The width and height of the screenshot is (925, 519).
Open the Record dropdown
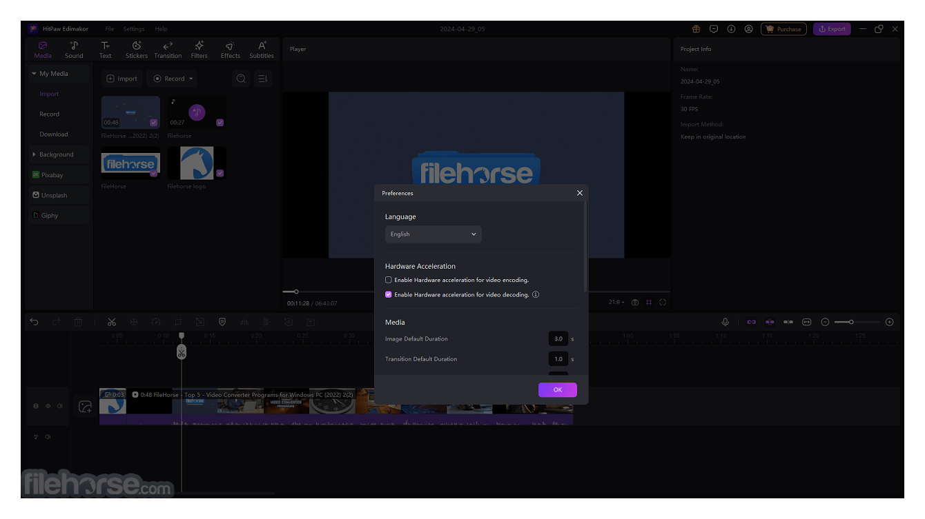point(173,79)
